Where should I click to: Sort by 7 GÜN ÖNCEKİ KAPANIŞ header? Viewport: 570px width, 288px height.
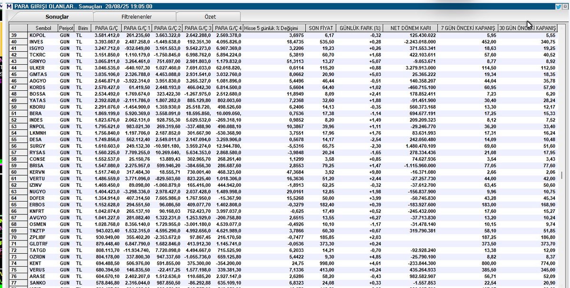[x=468, y=28]
